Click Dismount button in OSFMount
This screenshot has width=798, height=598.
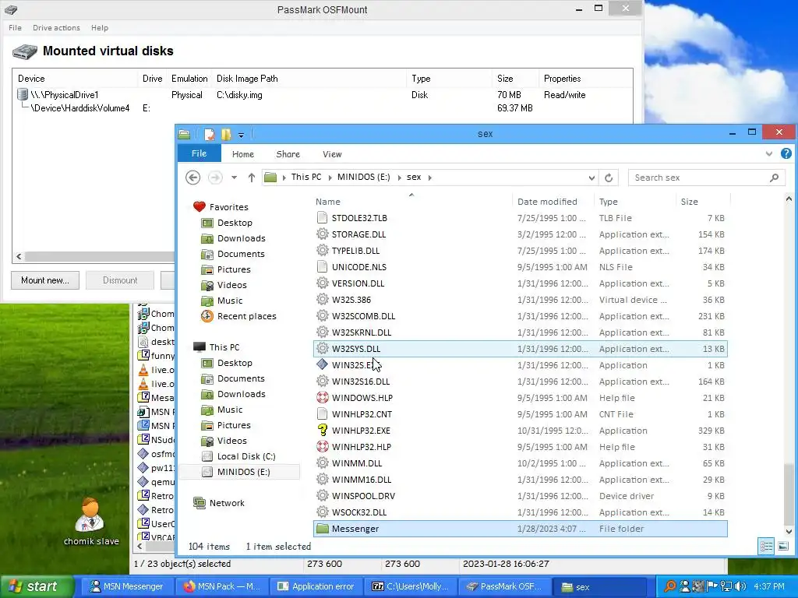(x=120, y=280)
